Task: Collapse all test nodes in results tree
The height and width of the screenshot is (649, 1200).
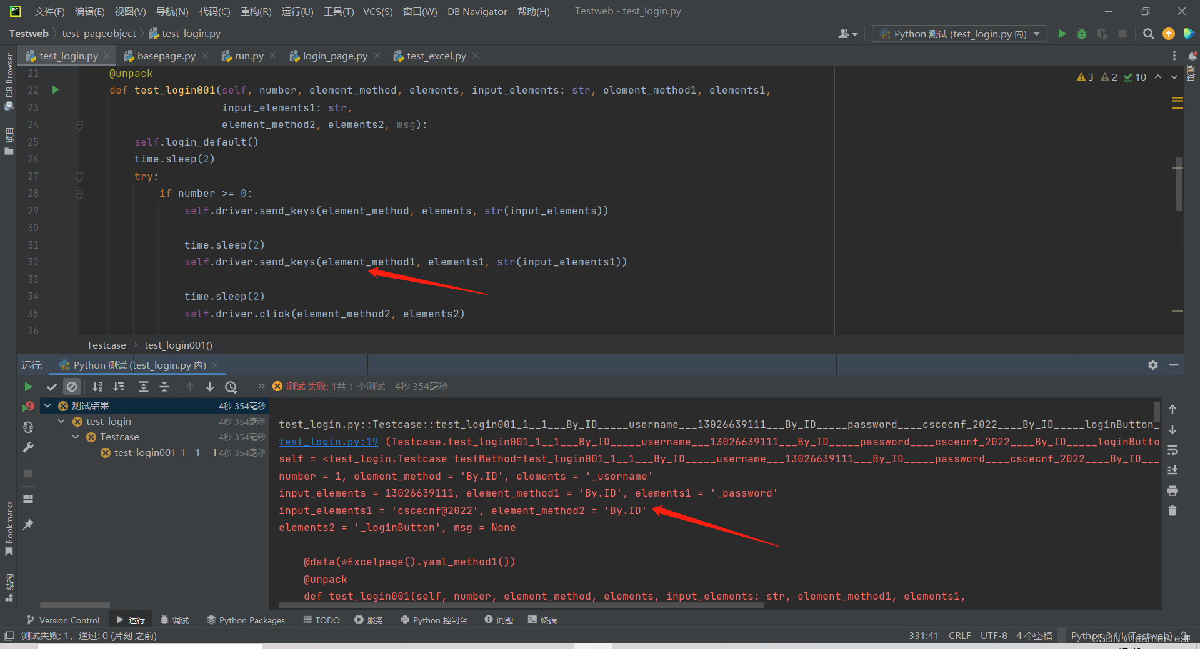Action: (164, 387)
